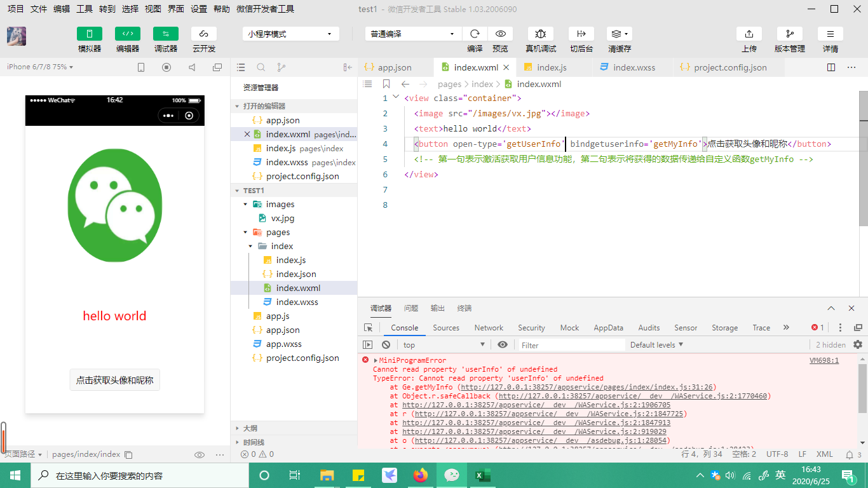Split the editor view
The height and width of the screenshot is (488, 868).
tap(831, 67)
